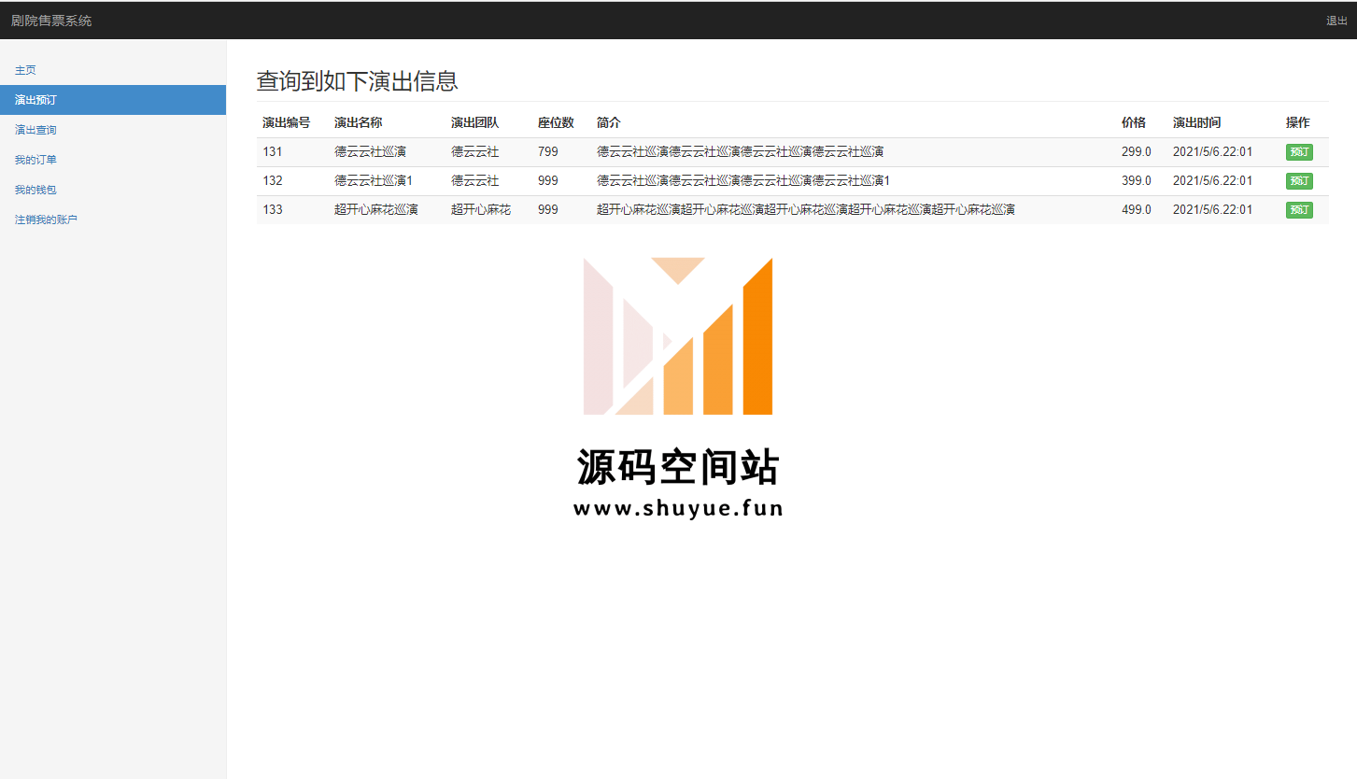The image size is (1357, 779).
Task: Click 预订 button for show 131
Action: [1299, 152]
